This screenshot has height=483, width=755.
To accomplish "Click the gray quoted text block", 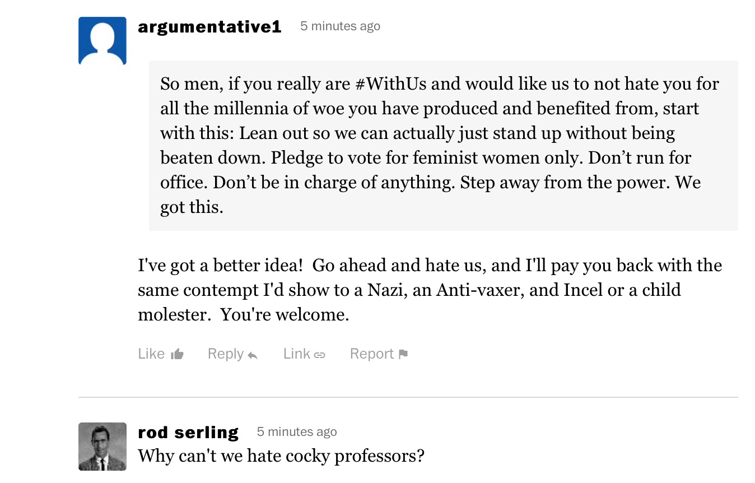I will [x=443, y=146].
